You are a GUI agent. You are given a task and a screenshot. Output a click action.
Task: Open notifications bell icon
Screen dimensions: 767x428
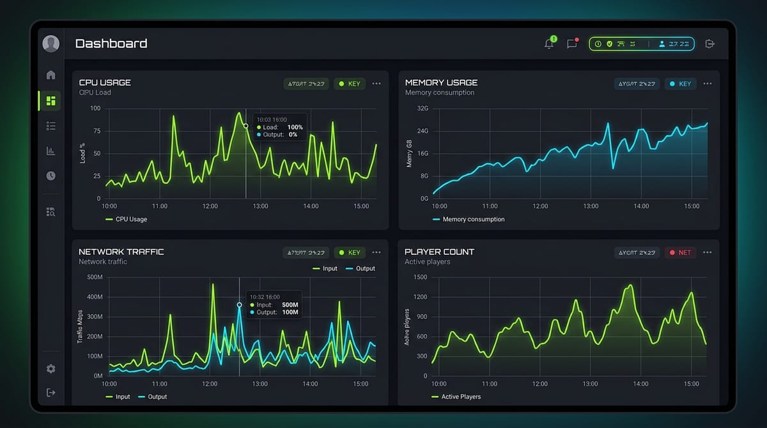click(549, 43)
